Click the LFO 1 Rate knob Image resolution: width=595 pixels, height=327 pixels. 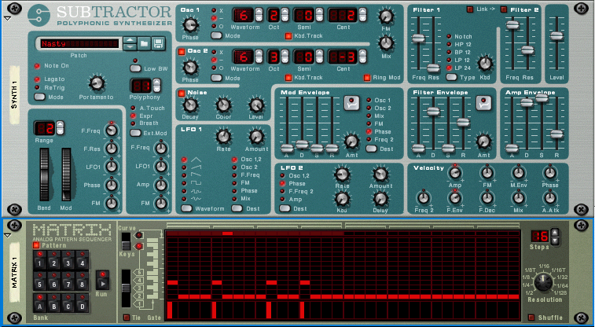223,137
